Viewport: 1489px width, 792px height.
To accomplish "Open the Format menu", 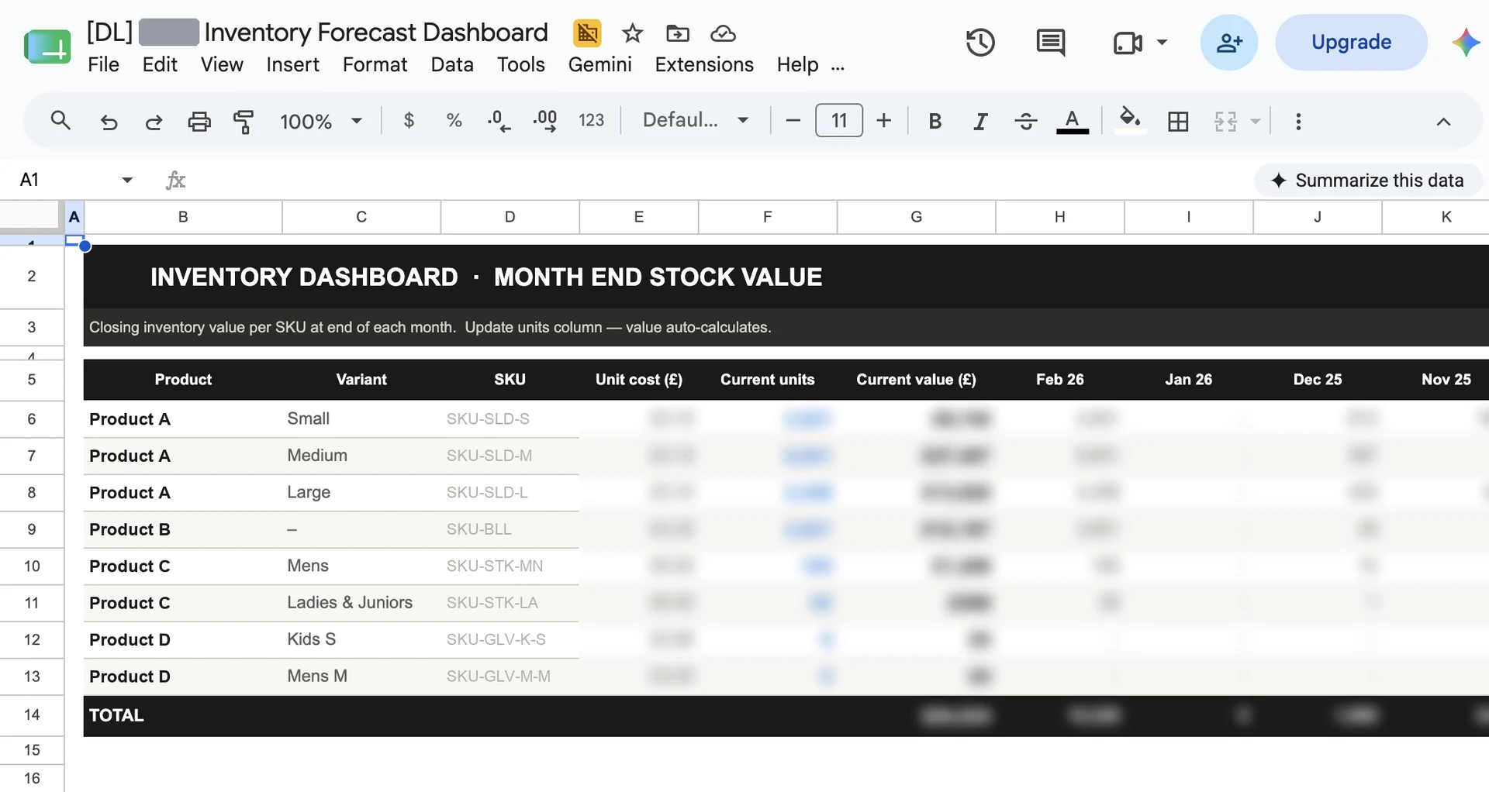I will coord(375,64).
